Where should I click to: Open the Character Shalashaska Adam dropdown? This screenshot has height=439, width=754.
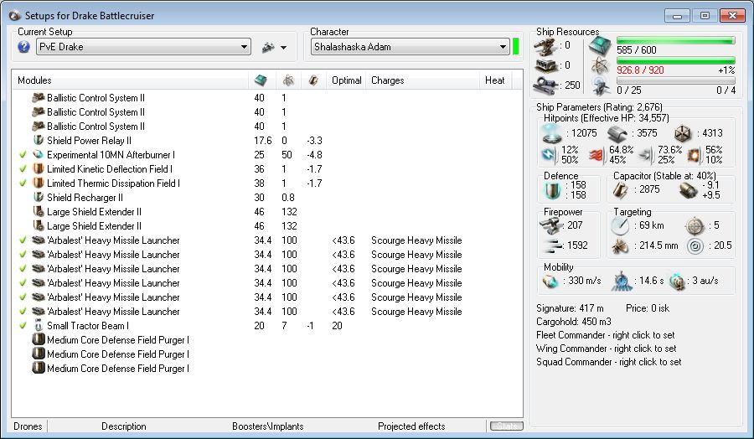(x=410, y=47)
